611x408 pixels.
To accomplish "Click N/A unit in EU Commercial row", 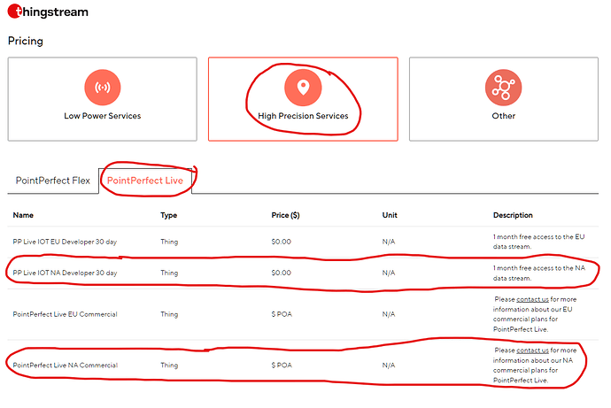I will tap(389, 314).
